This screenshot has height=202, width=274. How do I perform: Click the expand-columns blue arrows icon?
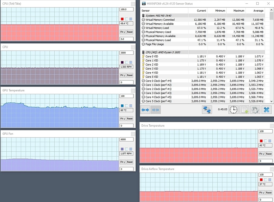coord(145,110)
